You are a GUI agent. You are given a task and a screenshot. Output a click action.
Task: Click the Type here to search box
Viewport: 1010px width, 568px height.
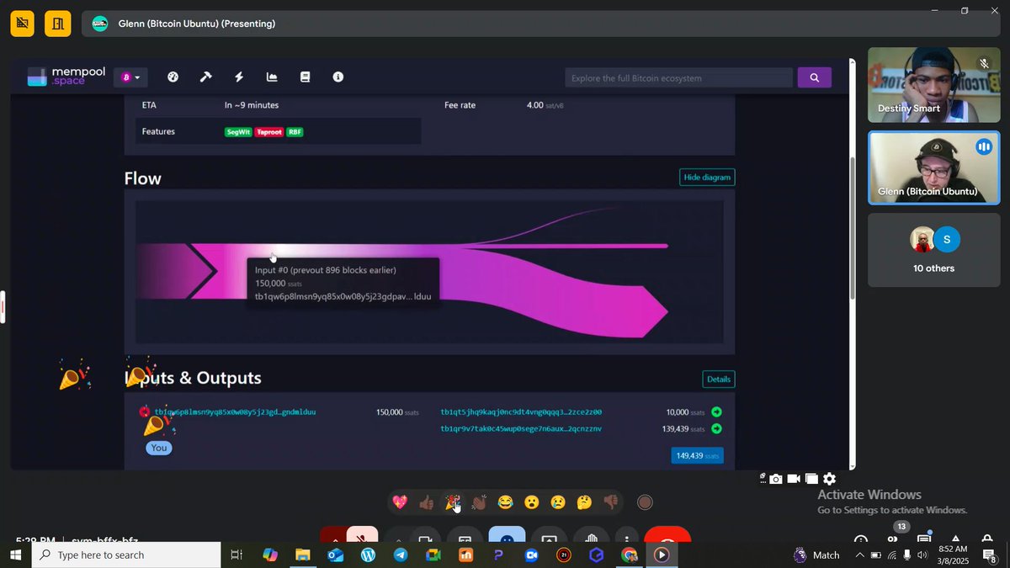(x=126, y=555)
